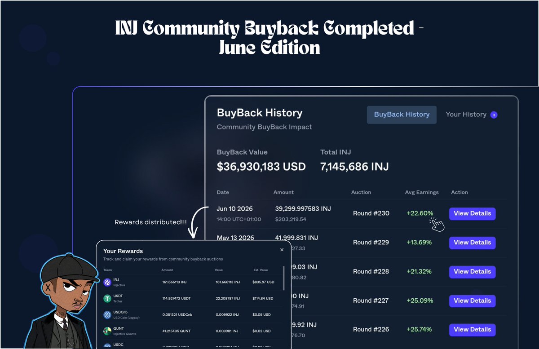Screen dimensions: 539x349
Task: Click the 41.215405 QUNT amount
Action: (x=176, y=331)
